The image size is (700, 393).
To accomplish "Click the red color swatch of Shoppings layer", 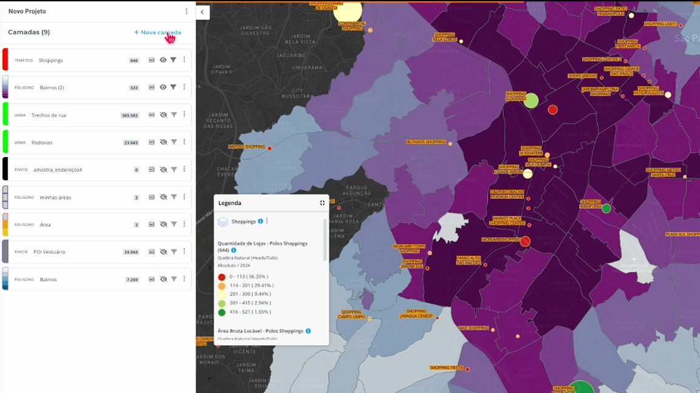I will pos(5,60).
